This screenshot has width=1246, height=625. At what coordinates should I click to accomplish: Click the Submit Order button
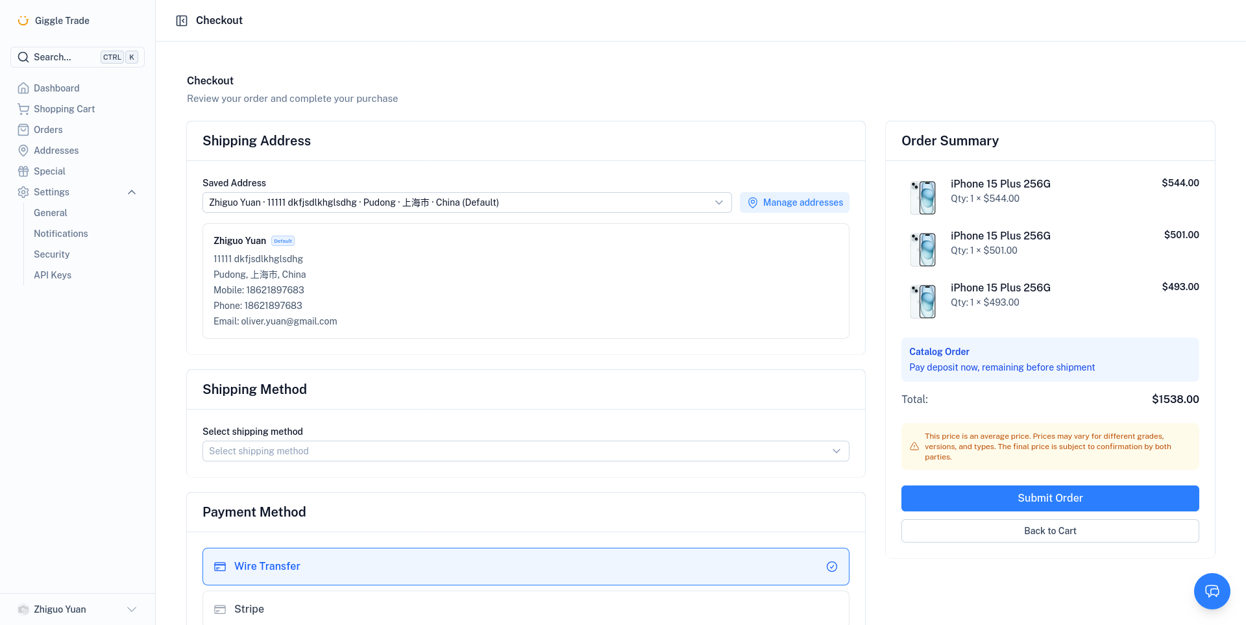(x=1050, y=498)
